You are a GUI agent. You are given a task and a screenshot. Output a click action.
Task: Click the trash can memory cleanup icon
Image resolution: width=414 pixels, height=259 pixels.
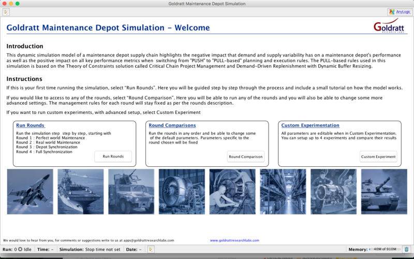tap(407, 249)
